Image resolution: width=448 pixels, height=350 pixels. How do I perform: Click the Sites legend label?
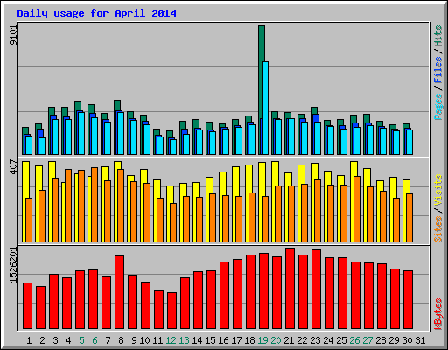click(x=437, y=229)
